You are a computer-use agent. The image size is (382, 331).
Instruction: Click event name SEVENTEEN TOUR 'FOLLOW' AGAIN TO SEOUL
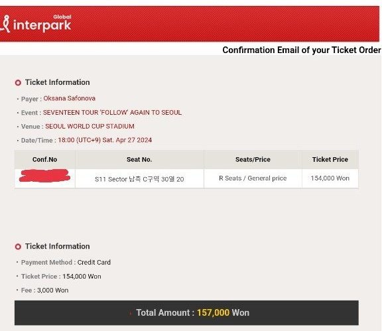(112, 112)
